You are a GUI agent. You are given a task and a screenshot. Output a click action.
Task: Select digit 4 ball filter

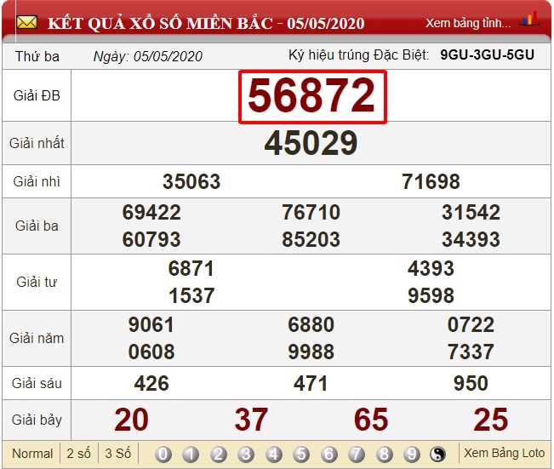pos(274,454)
